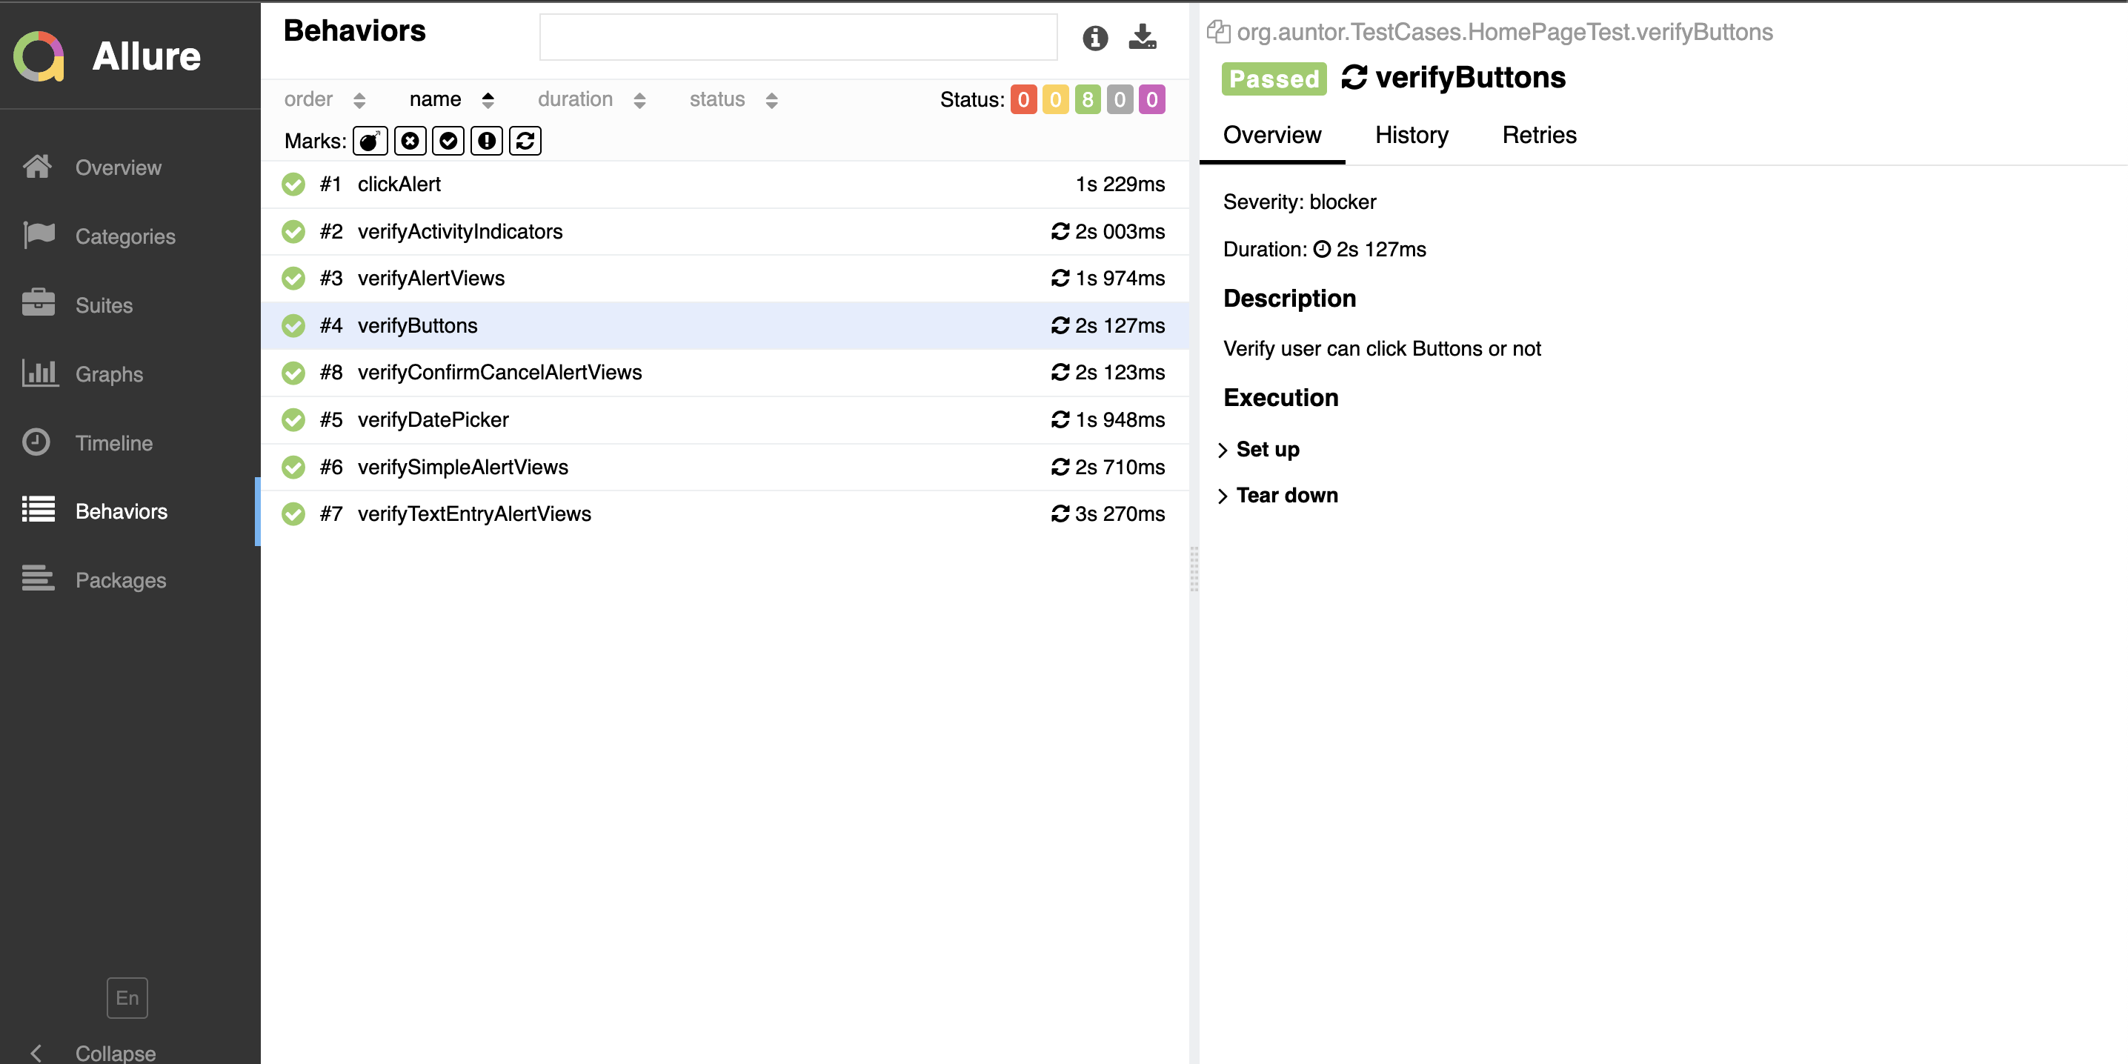Viewport: 2128px width, 1064px height.
Task: Open the Packages section
Action: point(121,580)
